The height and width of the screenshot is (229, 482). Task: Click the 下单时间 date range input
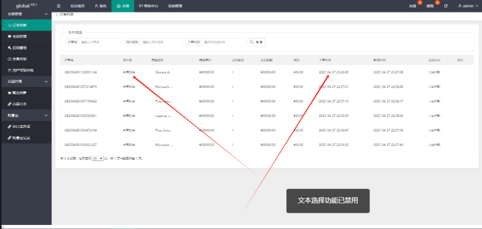(222, 42)
